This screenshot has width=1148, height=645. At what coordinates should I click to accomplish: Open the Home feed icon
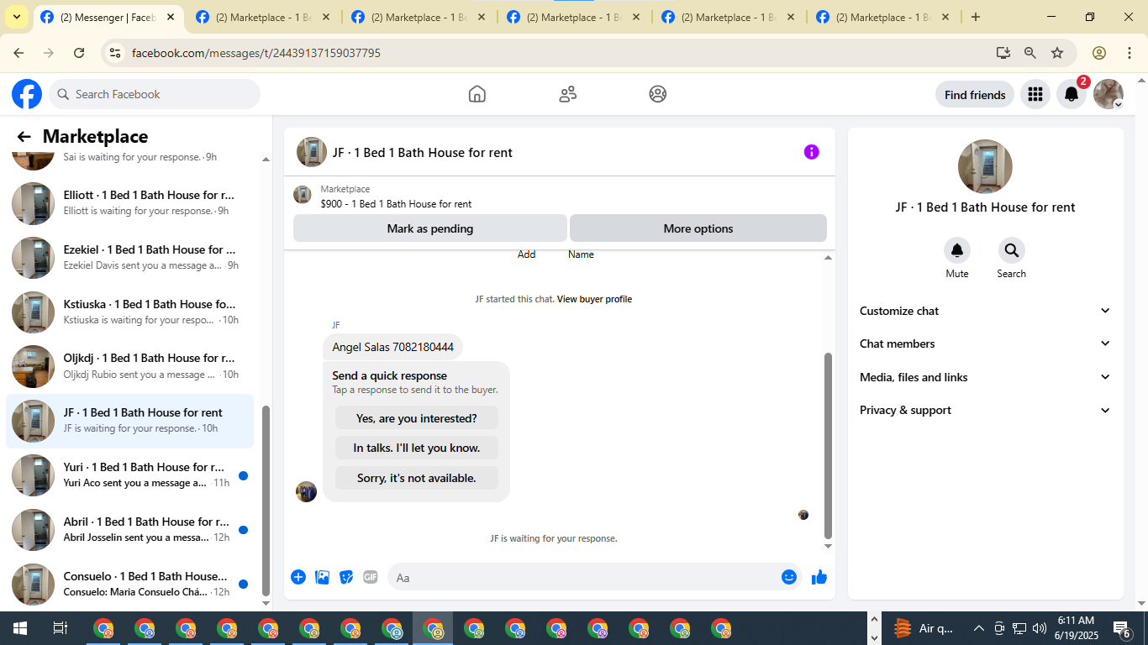click(477, 94)
